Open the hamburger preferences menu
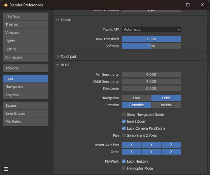This screenshot has width=210, height=175. 6,169
